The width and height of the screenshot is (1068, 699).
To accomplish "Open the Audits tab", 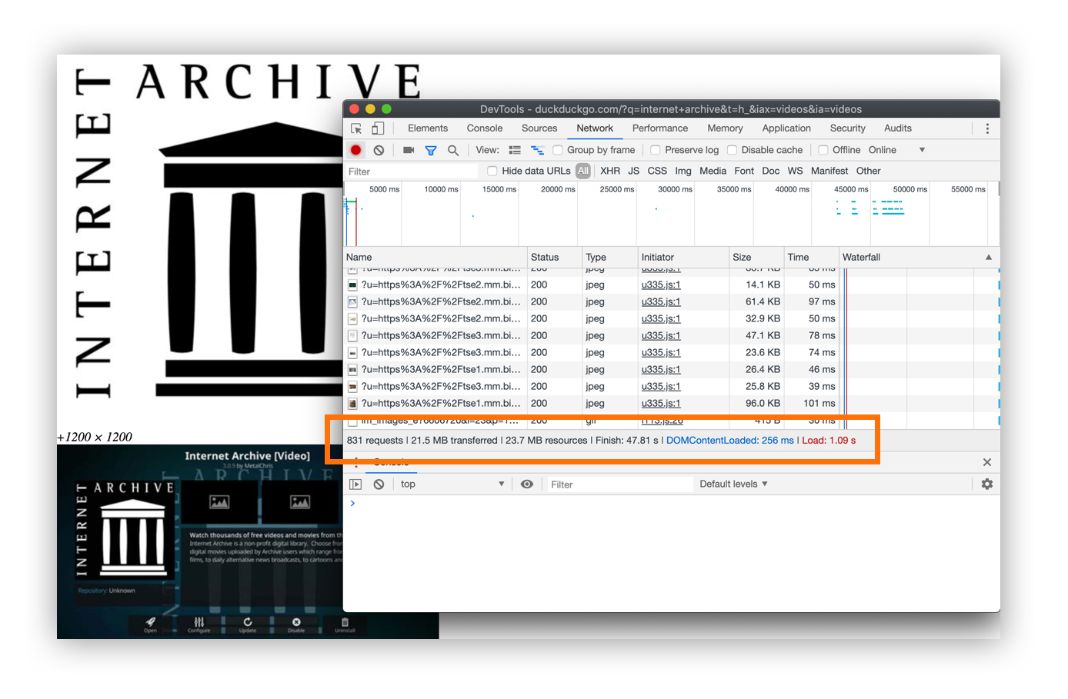I will click(898, 128).
